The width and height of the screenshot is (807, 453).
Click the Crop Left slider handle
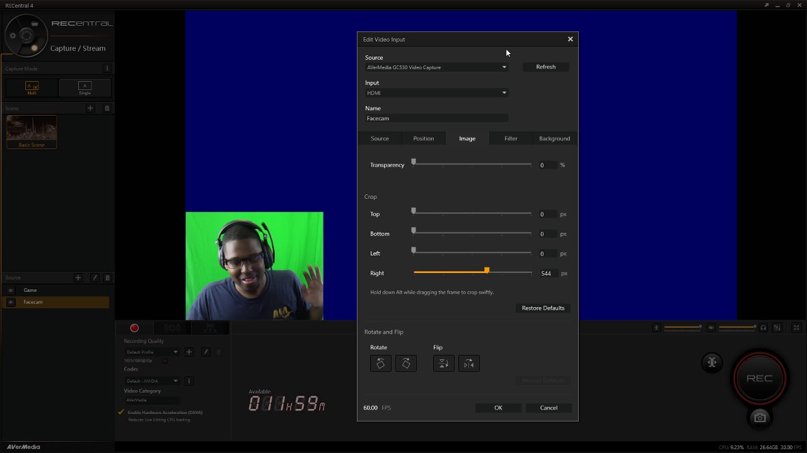(x=414, y=250)
